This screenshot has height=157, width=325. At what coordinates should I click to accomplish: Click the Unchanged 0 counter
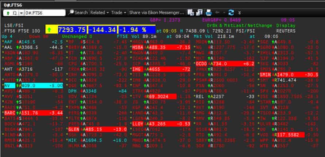click(x=77, y=36)
